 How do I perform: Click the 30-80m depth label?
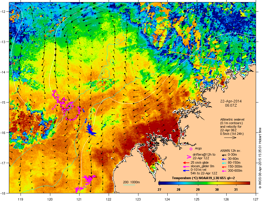tap(233, 159)
